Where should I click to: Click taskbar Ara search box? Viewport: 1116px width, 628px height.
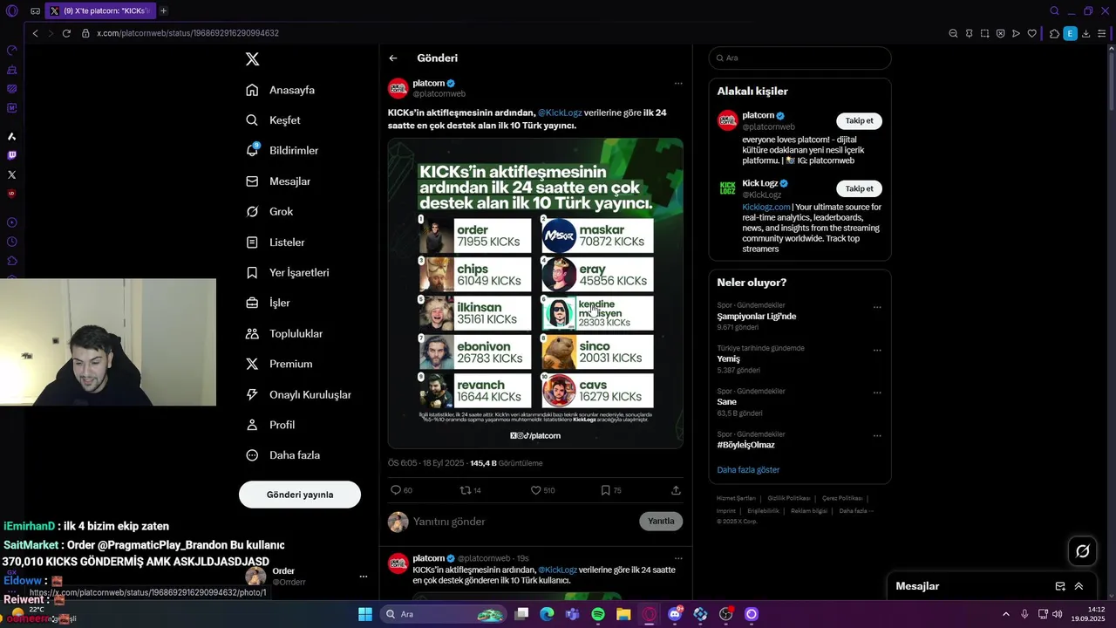(x=445, y=614)
